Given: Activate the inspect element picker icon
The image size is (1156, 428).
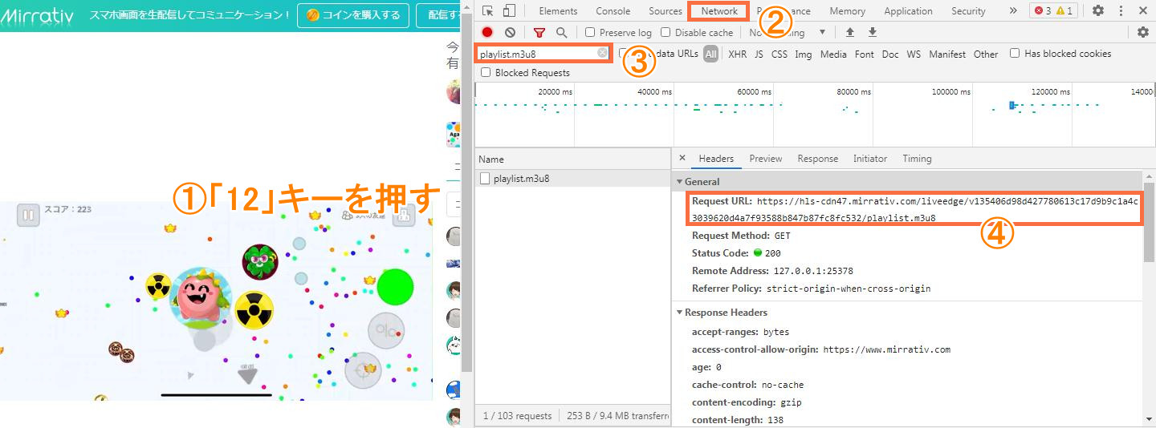Looking at the screenshot, I should 487,11.
